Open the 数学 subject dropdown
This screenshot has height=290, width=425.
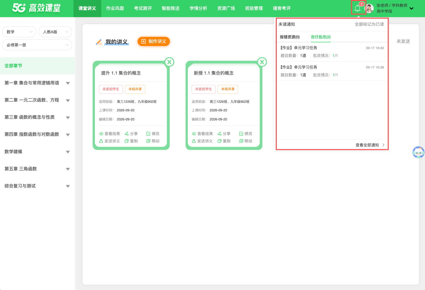[19, 32]
